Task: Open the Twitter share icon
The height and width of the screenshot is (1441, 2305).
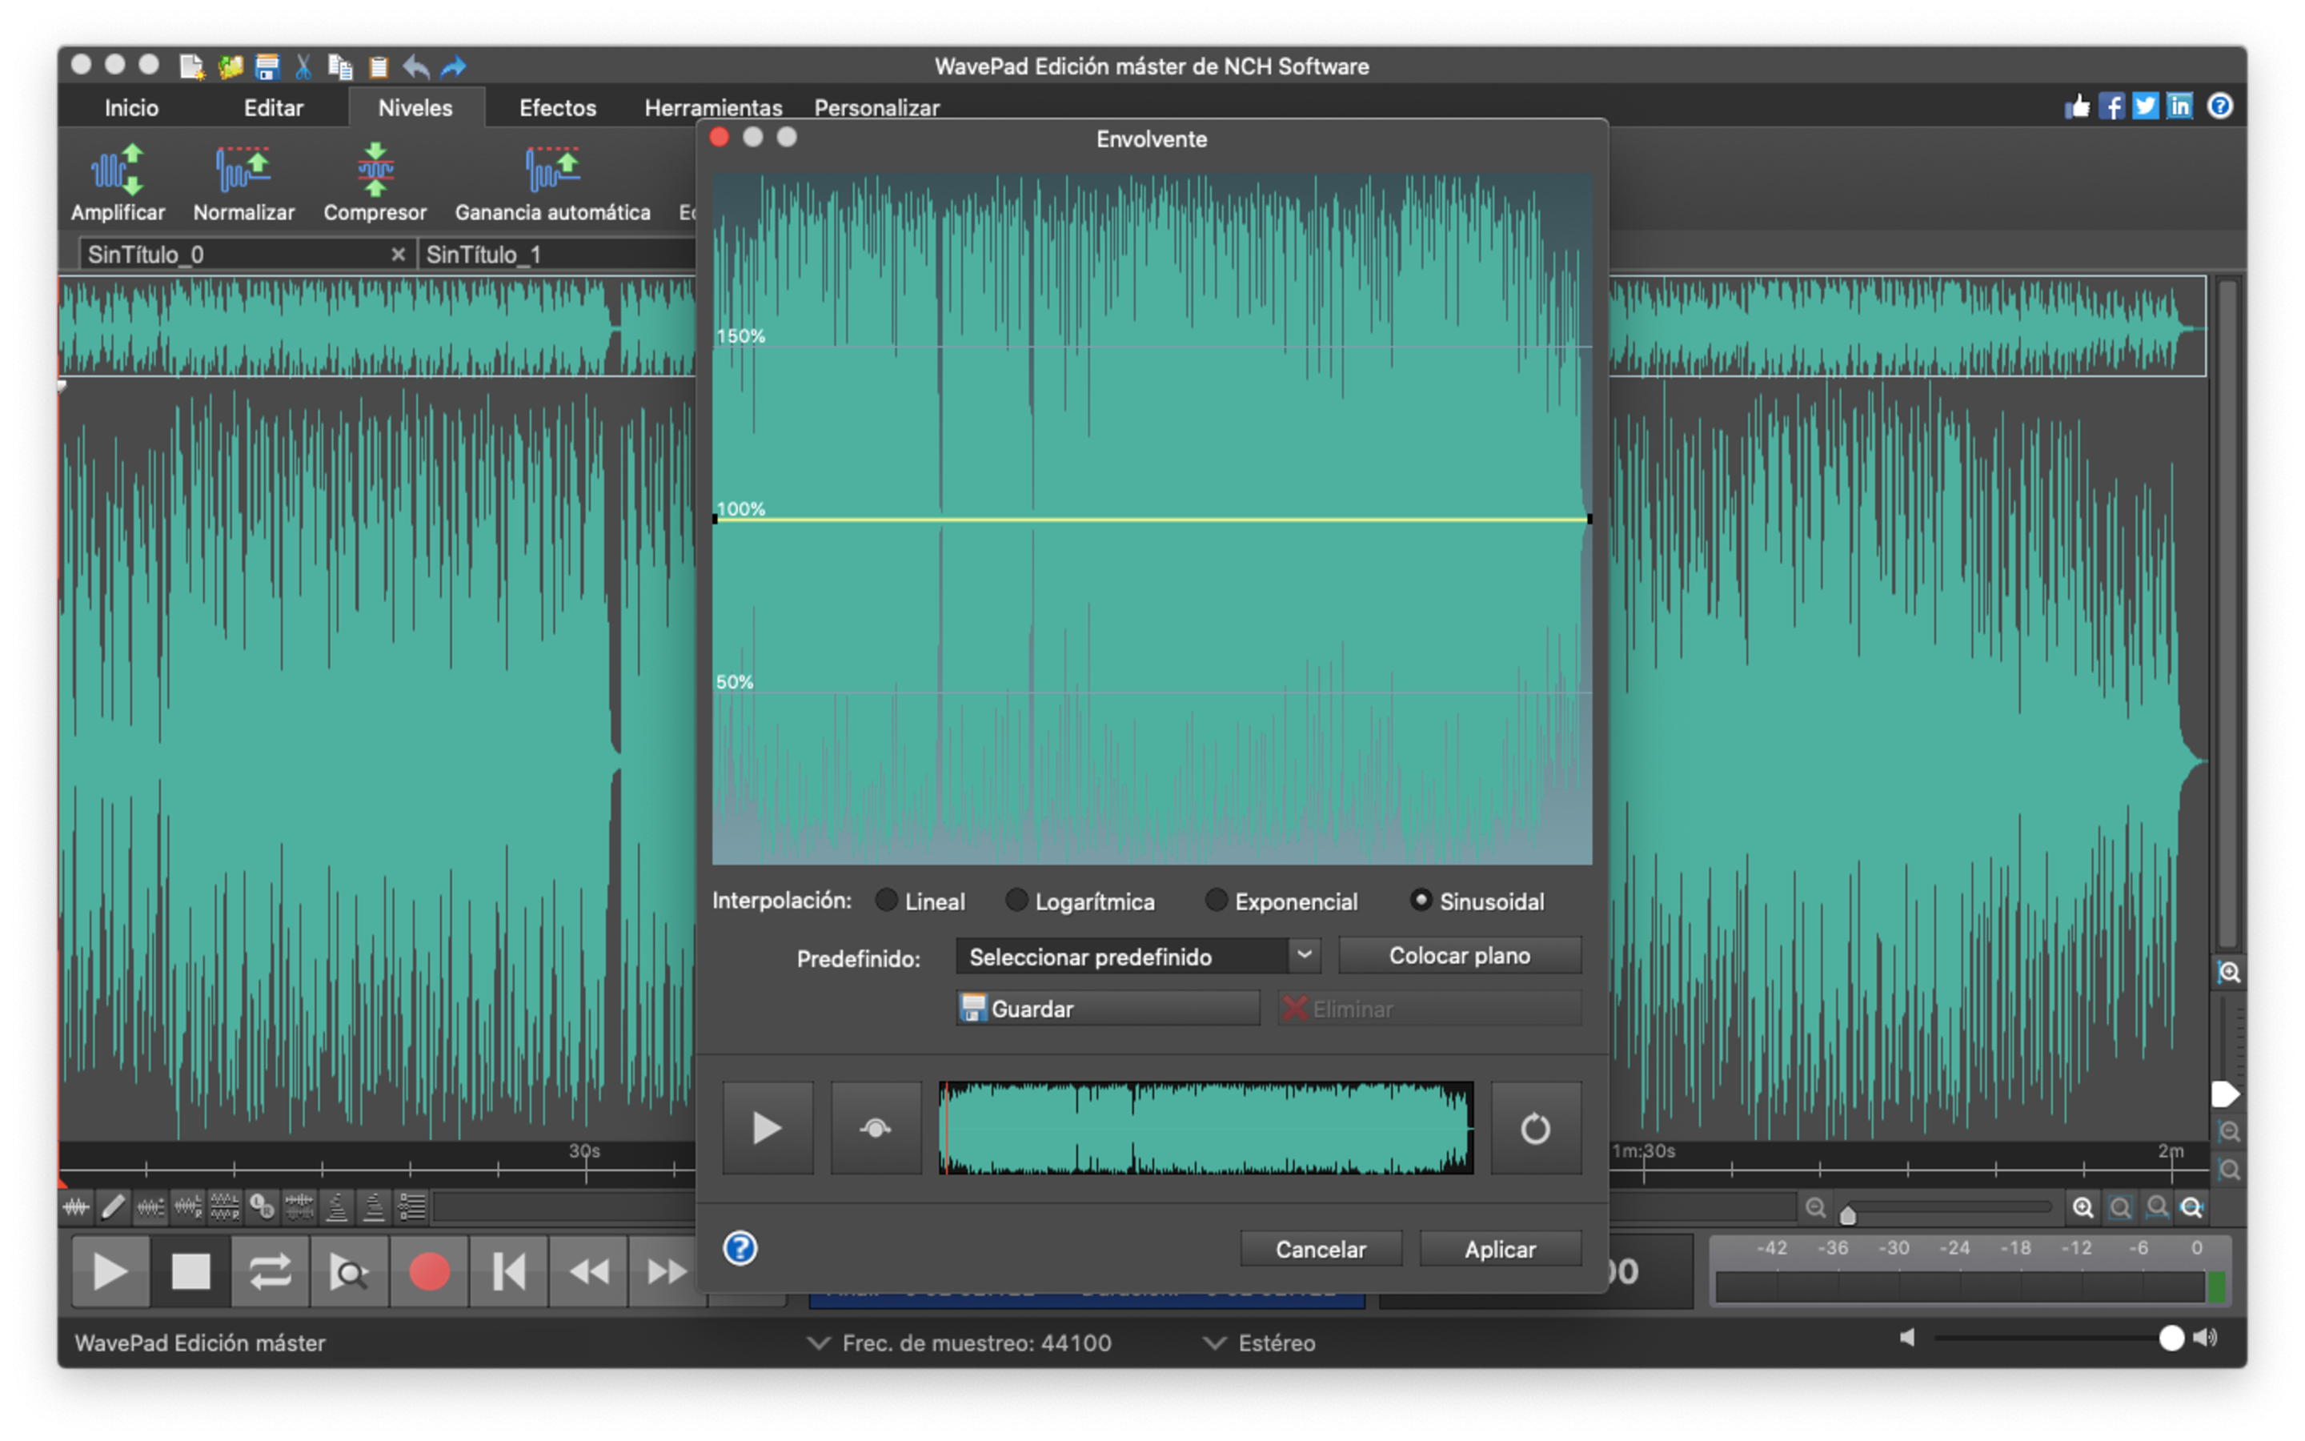Action: [2145, 106]
